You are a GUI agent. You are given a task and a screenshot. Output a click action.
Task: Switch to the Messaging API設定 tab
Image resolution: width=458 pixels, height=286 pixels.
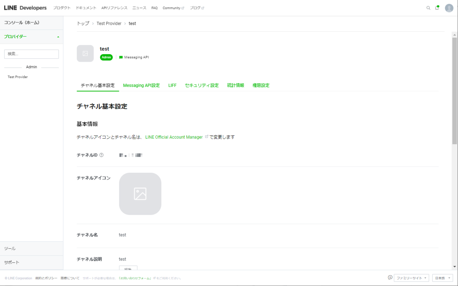142,85
